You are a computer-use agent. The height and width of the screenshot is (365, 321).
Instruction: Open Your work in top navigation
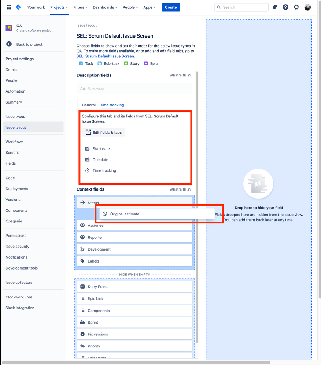pyautogui.click(x=36, y=7)
